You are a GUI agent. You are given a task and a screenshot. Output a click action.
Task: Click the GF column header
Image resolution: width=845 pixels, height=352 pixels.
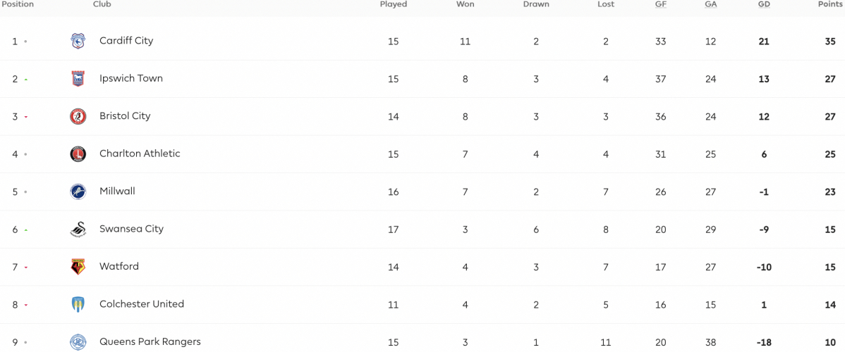coord(660,4)
